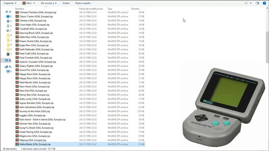Click the scrollbar up arrow
Screen dimensions: 269x151
(267, 8)
